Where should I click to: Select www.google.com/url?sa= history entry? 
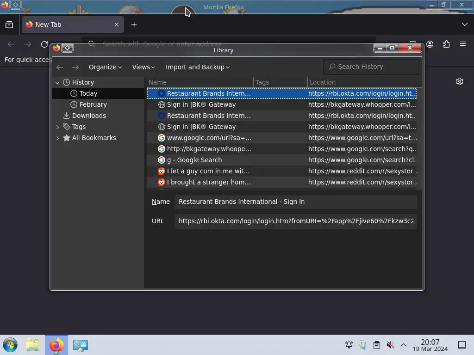tap(282, 138)
